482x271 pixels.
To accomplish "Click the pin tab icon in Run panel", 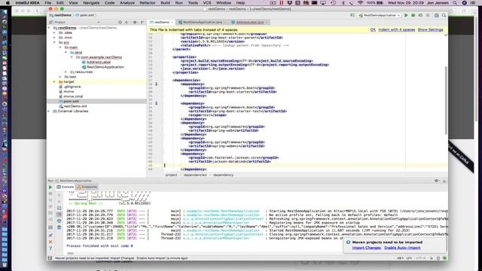I will click(x=50, y=236).
